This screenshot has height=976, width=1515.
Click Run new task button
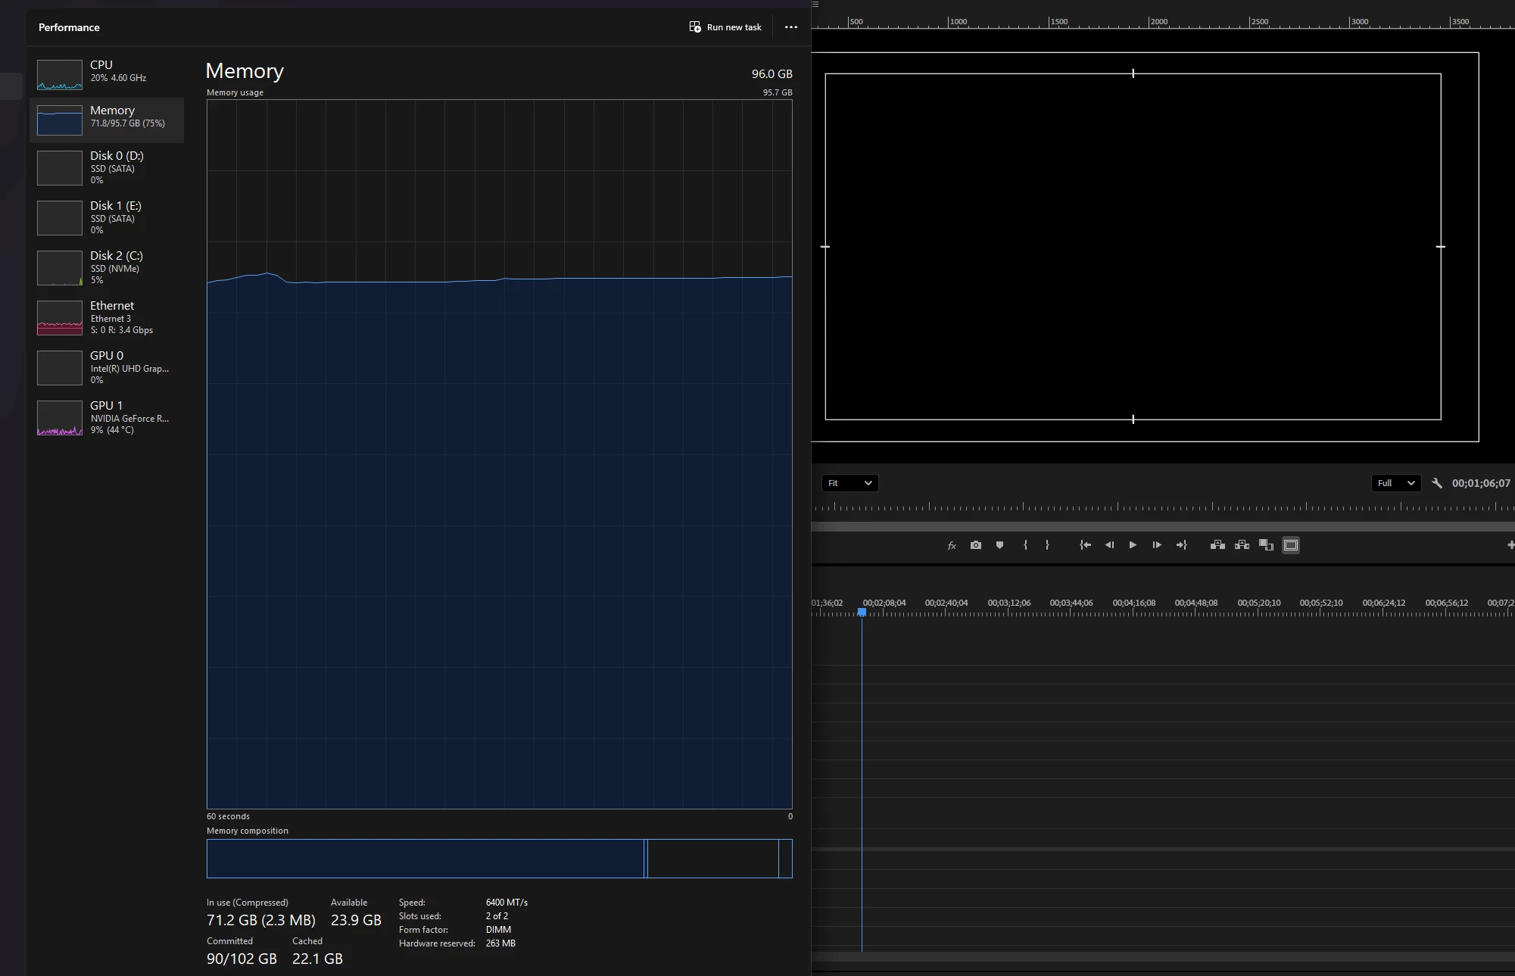click(725, 27)
